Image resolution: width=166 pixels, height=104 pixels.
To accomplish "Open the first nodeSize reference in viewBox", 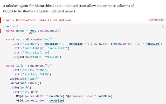I will click(51, 44).
